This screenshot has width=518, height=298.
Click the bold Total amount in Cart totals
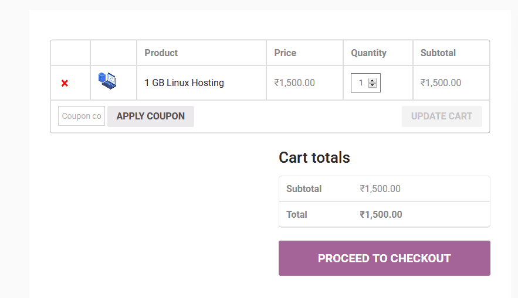tap(381, 214)
